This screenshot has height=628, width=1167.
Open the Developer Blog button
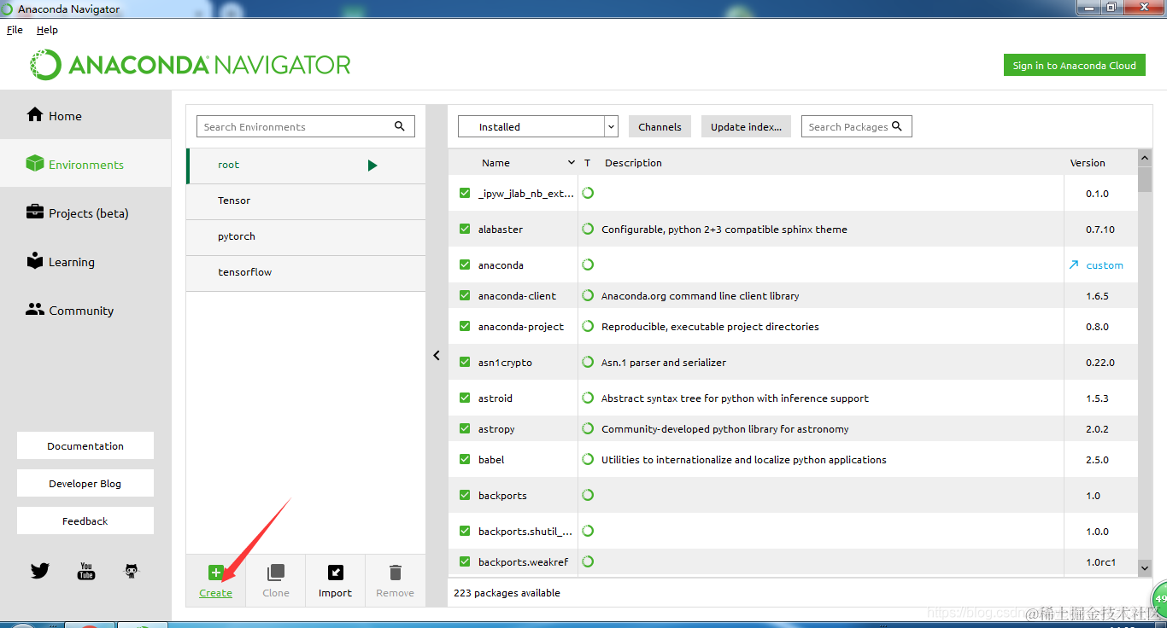point(85,483)
